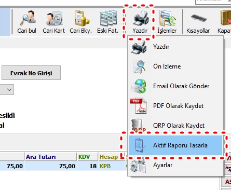The image size is (231, 190).
Task: Click the Kapat toolbar icon
Action: tap(224, 22)
